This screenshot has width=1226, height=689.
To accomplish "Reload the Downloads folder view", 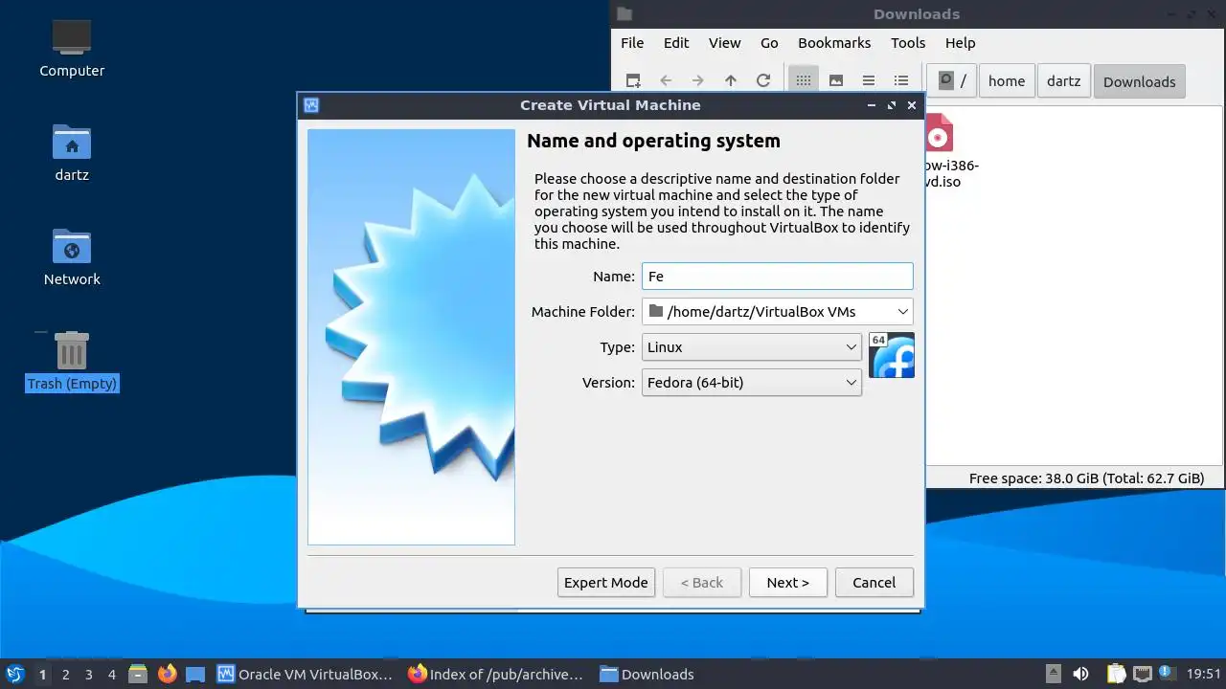I will click(763, 81).
